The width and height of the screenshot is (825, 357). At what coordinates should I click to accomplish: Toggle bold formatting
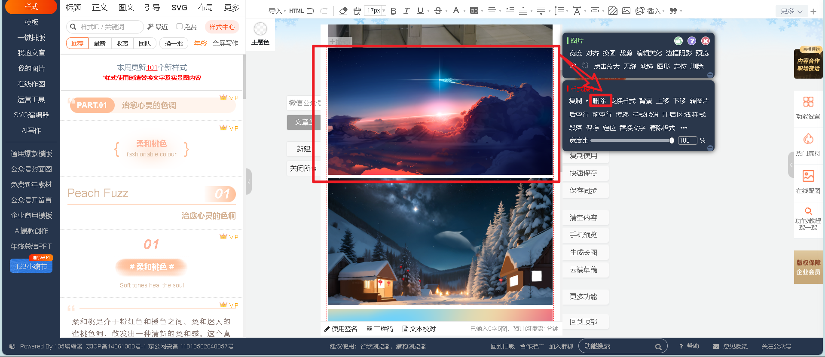point(393,11)
